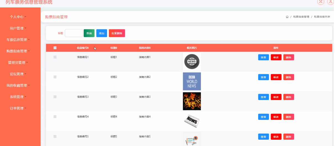Expand the 订单管理 sidebar menu

pos(18,108)
